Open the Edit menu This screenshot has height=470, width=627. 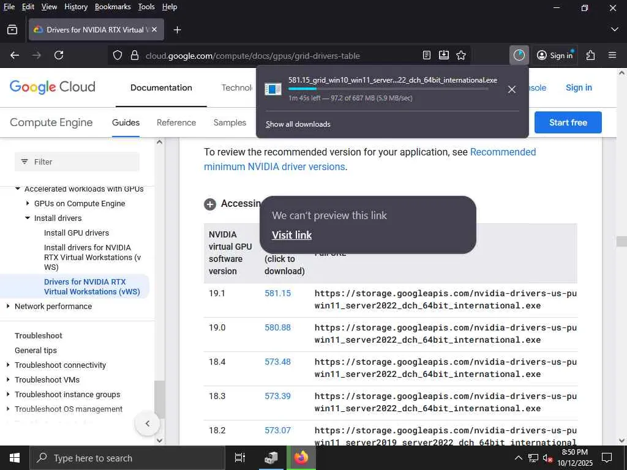click(x=28, y=7)
